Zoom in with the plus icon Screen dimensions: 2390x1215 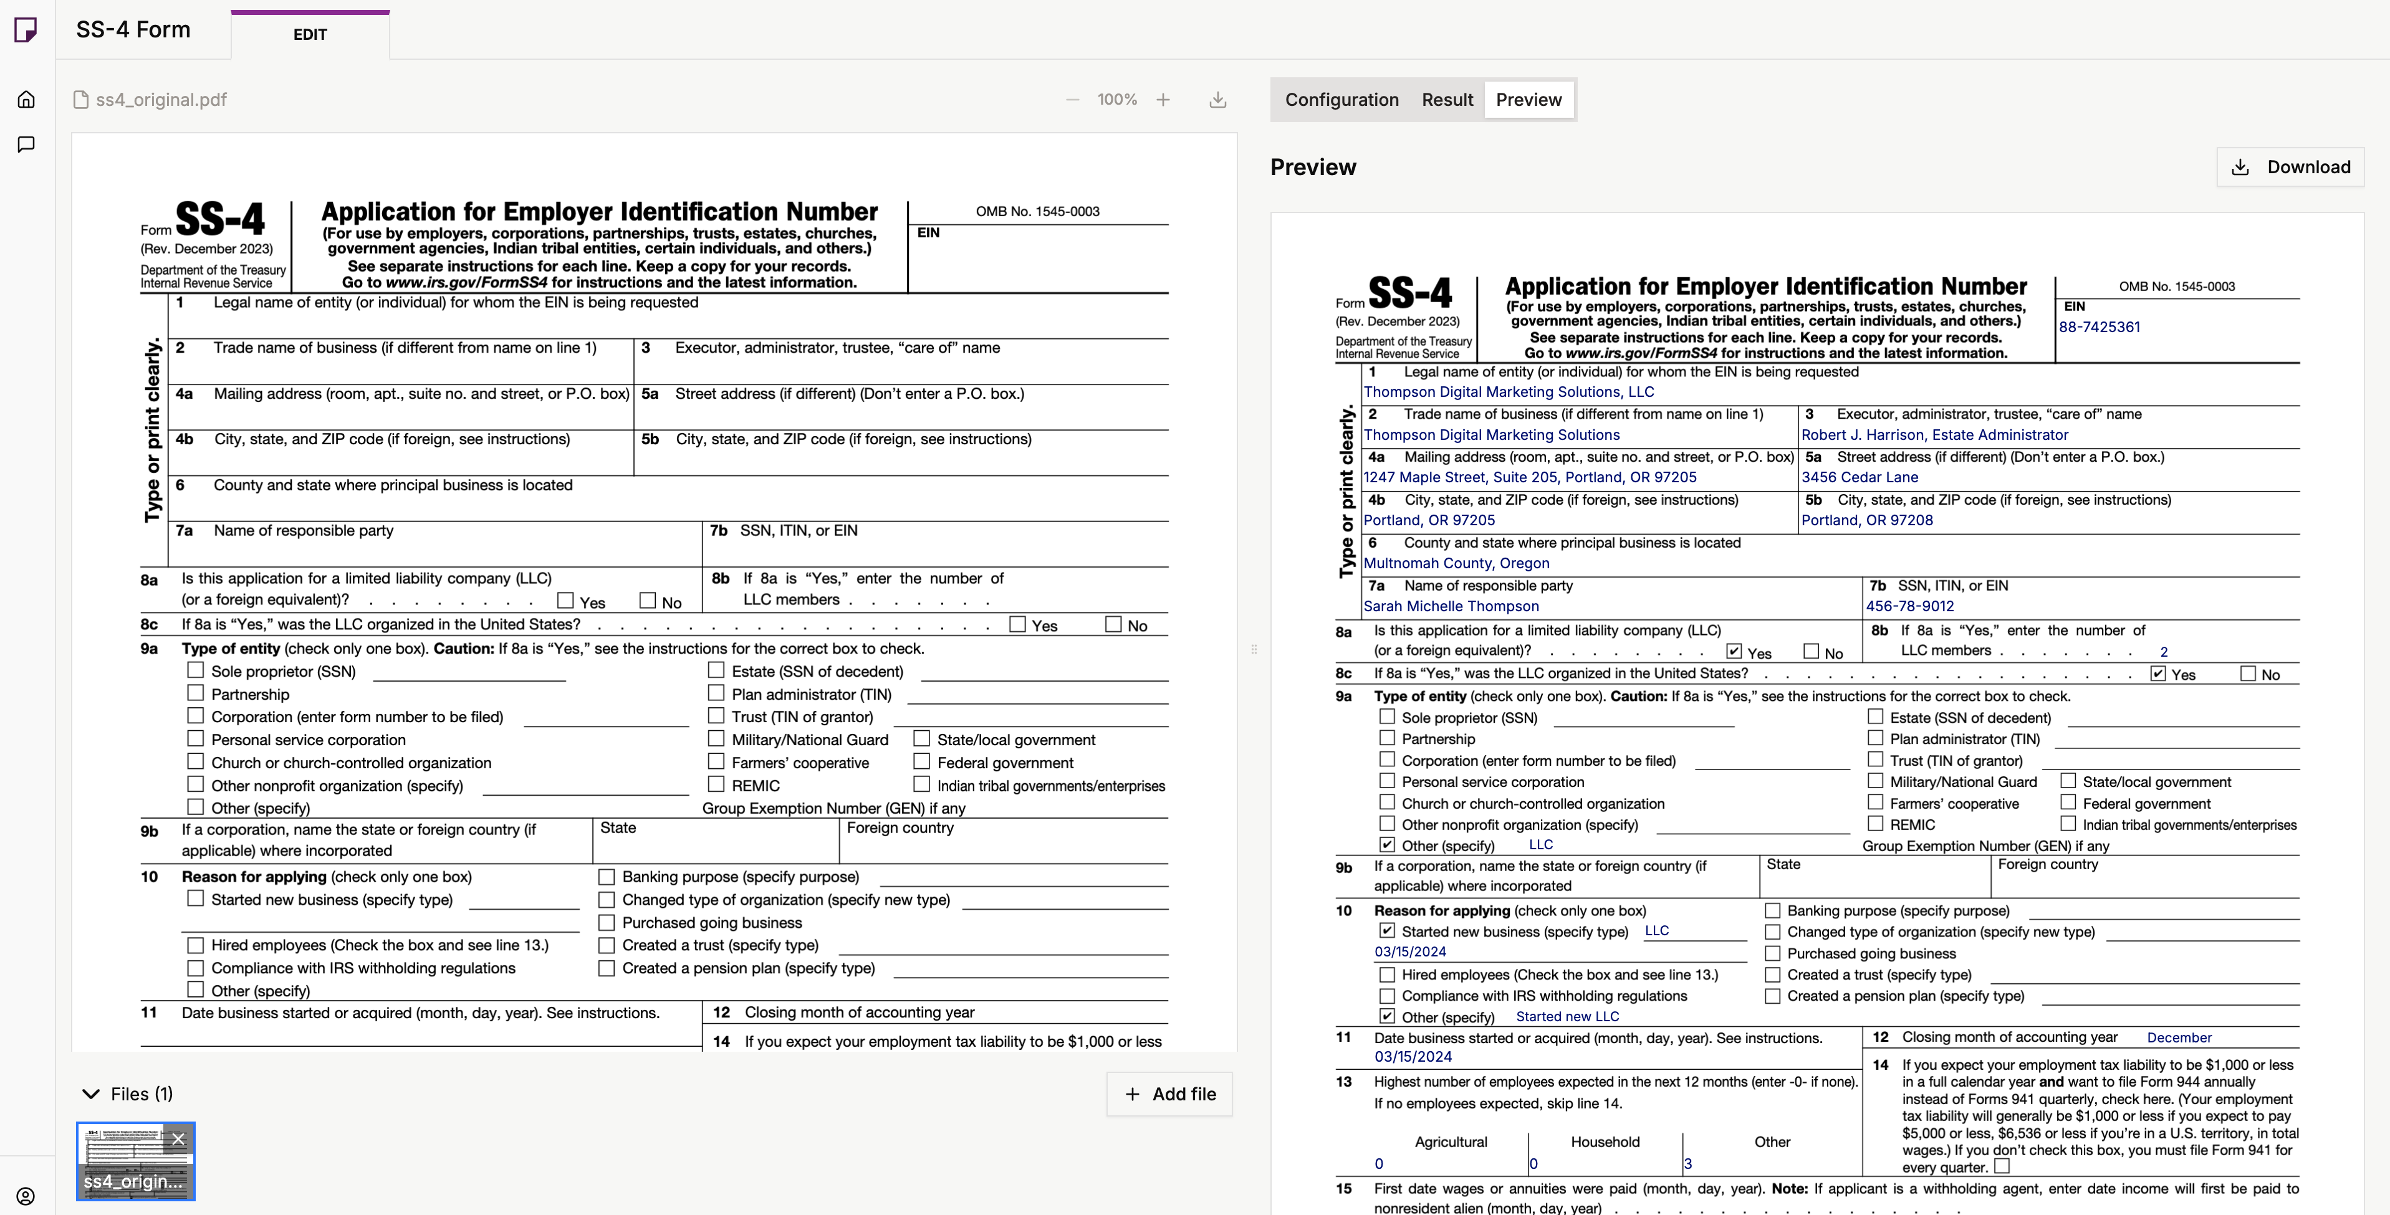tap(1163, 99)
